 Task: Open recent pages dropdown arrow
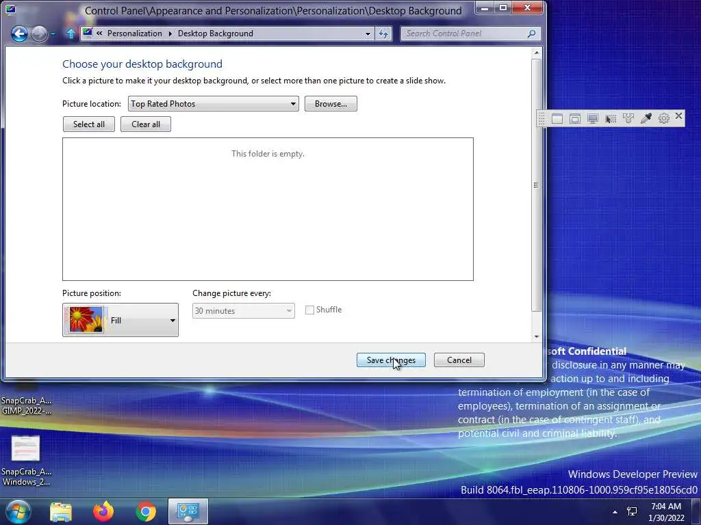coord(53,34)
